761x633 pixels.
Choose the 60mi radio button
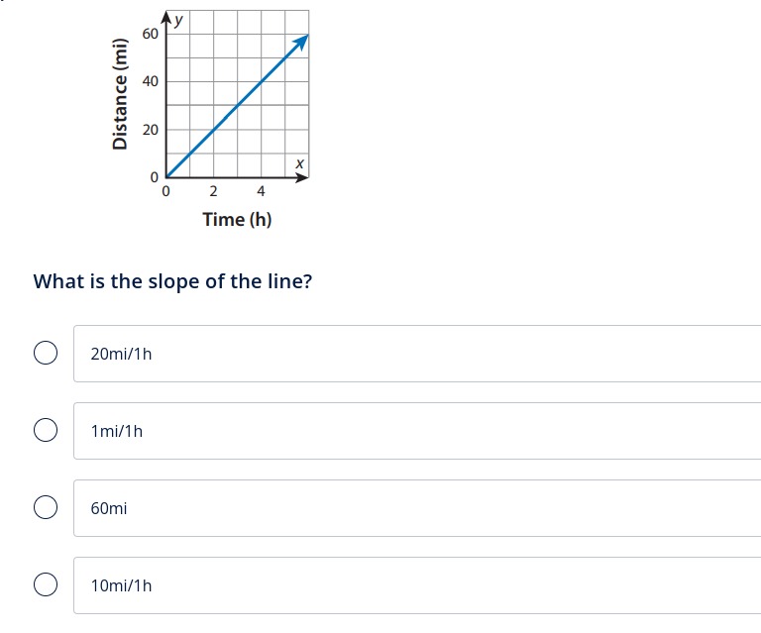(46, 507)
